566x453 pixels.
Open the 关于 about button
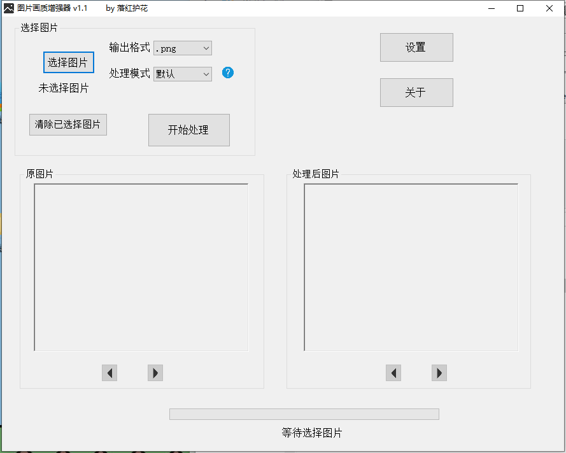(416, 92)
